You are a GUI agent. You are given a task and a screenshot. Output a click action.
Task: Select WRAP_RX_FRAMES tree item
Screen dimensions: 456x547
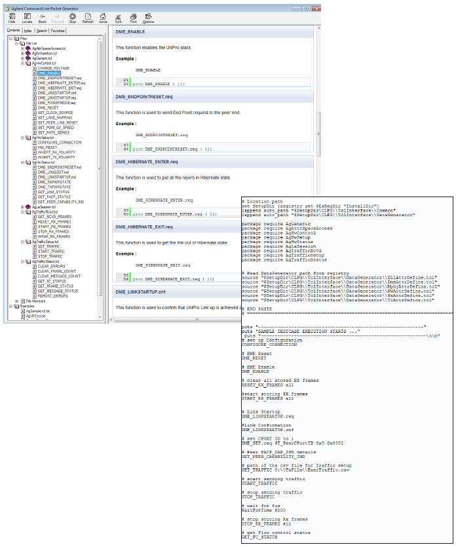54,236
